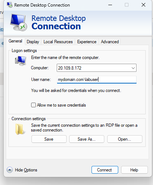Screen dimensions: 153x185
Task: Click the Connect button
Action: click(x=105, y=170)
